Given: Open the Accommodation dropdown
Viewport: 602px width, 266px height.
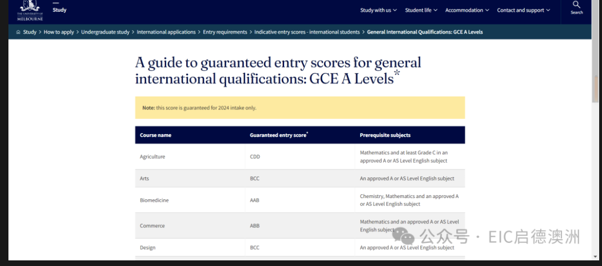Looking at the screenshot, I should pyautogui.click(x=467, y=10).
